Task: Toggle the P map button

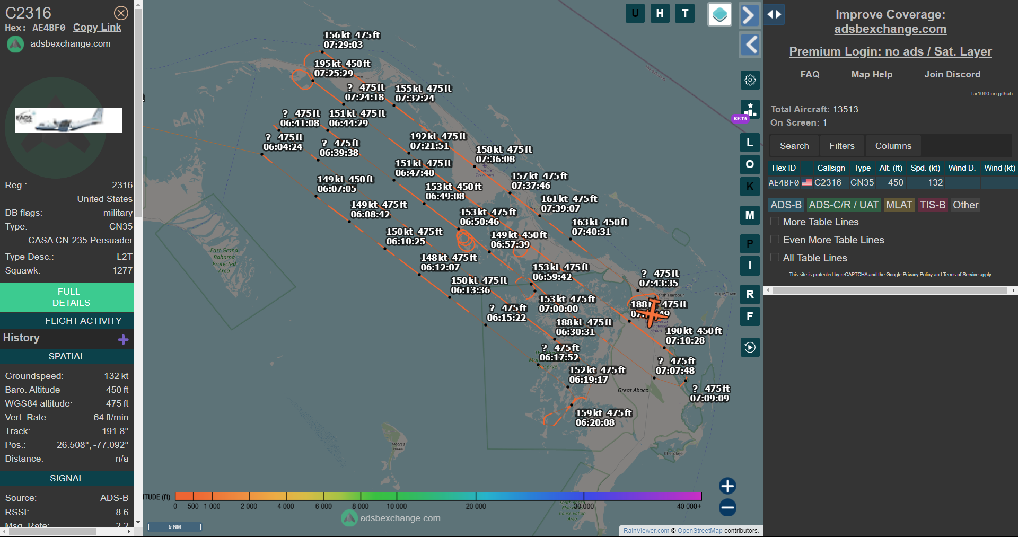Action: tap(750, 244)
